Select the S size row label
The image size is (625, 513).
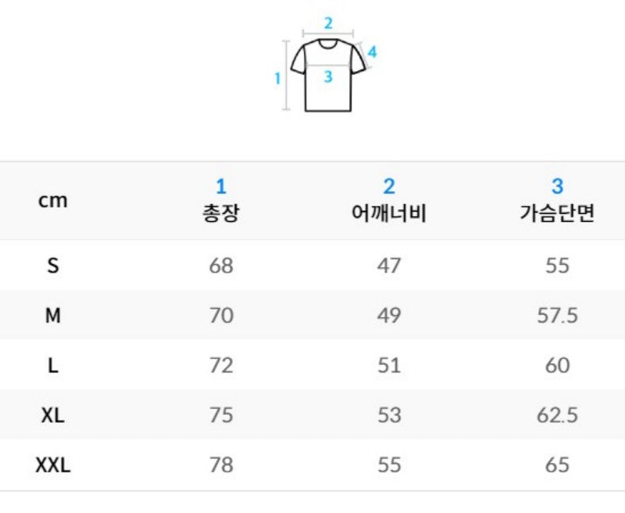pyautogui.click(x=53, y=265)
